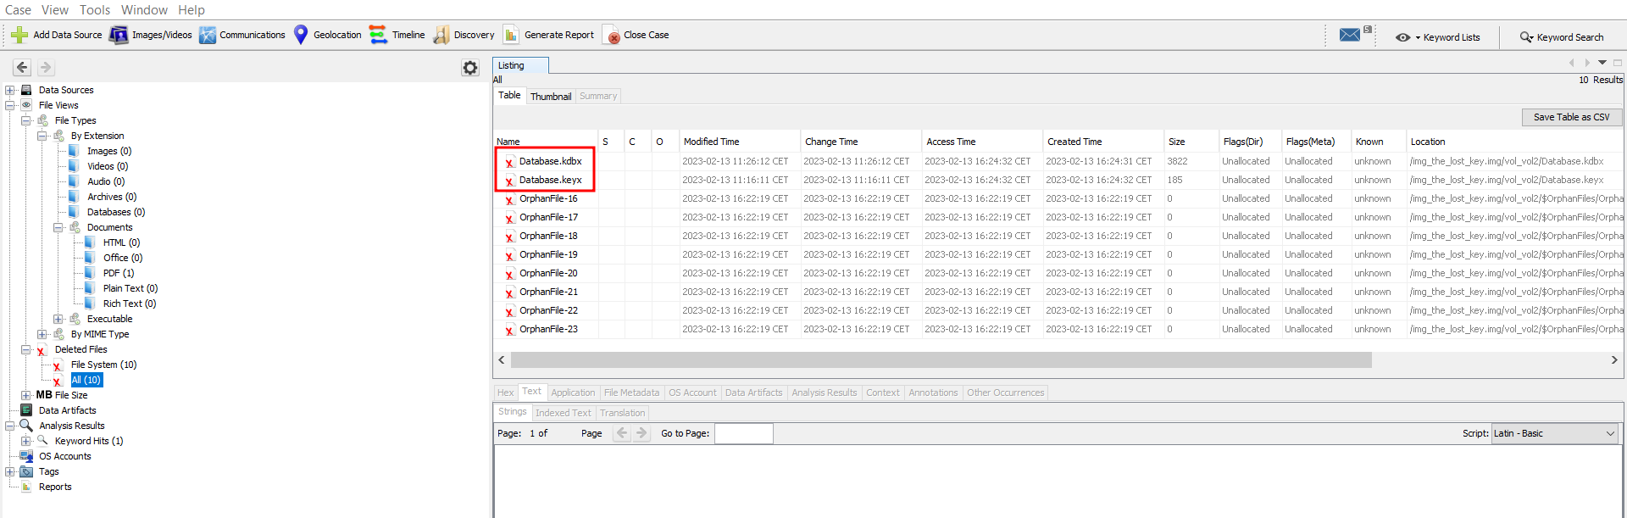The height and width of the screenshot is (518, 1627).
Task: Expand the By MIME Type node
Action: (x=42, y=334)
